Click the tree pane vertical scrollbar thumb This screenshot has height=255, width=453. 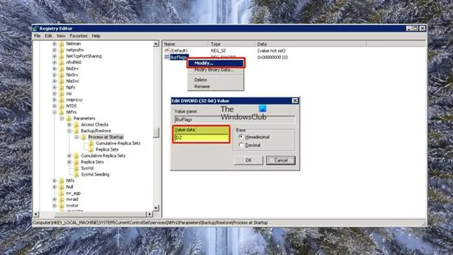pos(156,133)
